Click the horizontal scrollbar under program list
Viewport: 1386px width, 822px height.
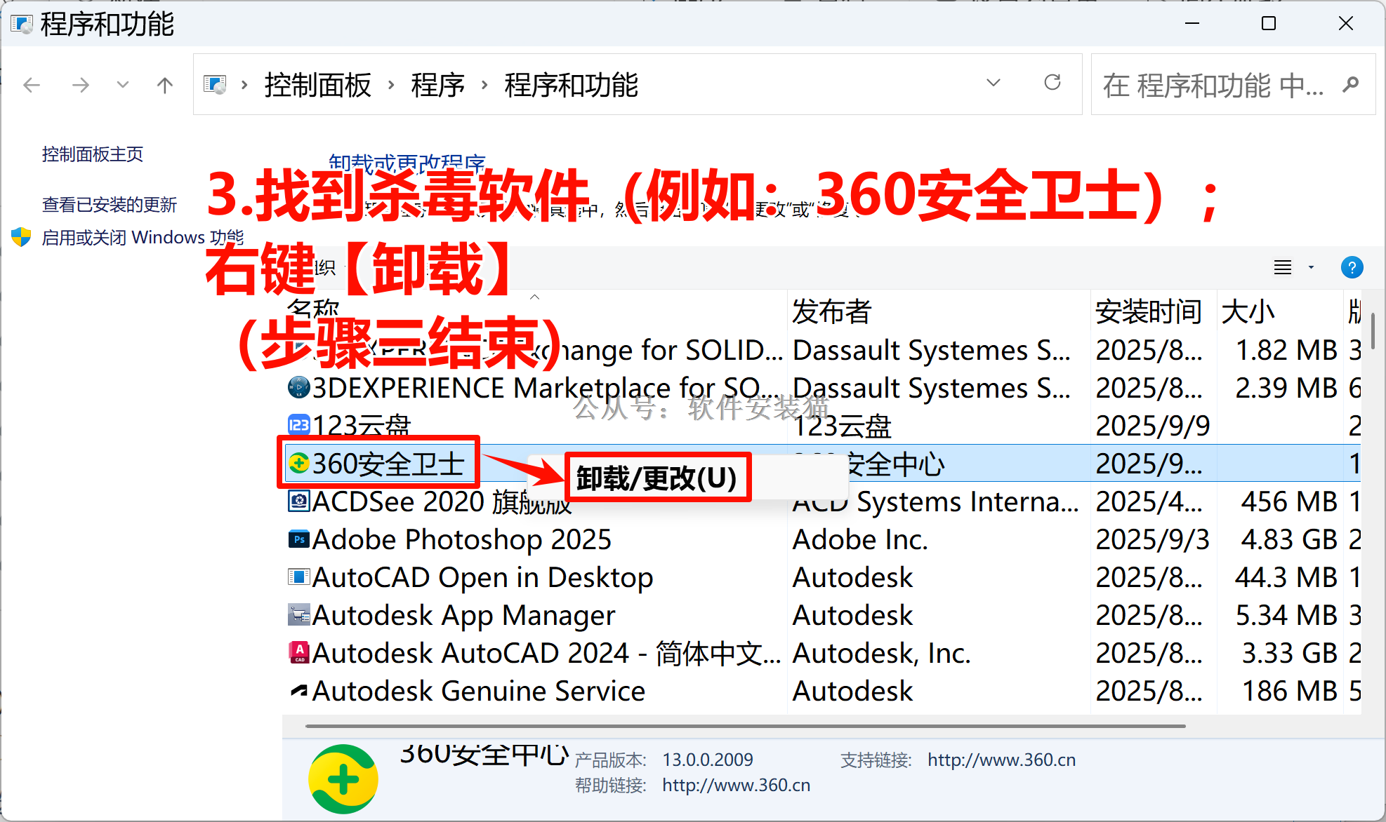tap(744, 727)
